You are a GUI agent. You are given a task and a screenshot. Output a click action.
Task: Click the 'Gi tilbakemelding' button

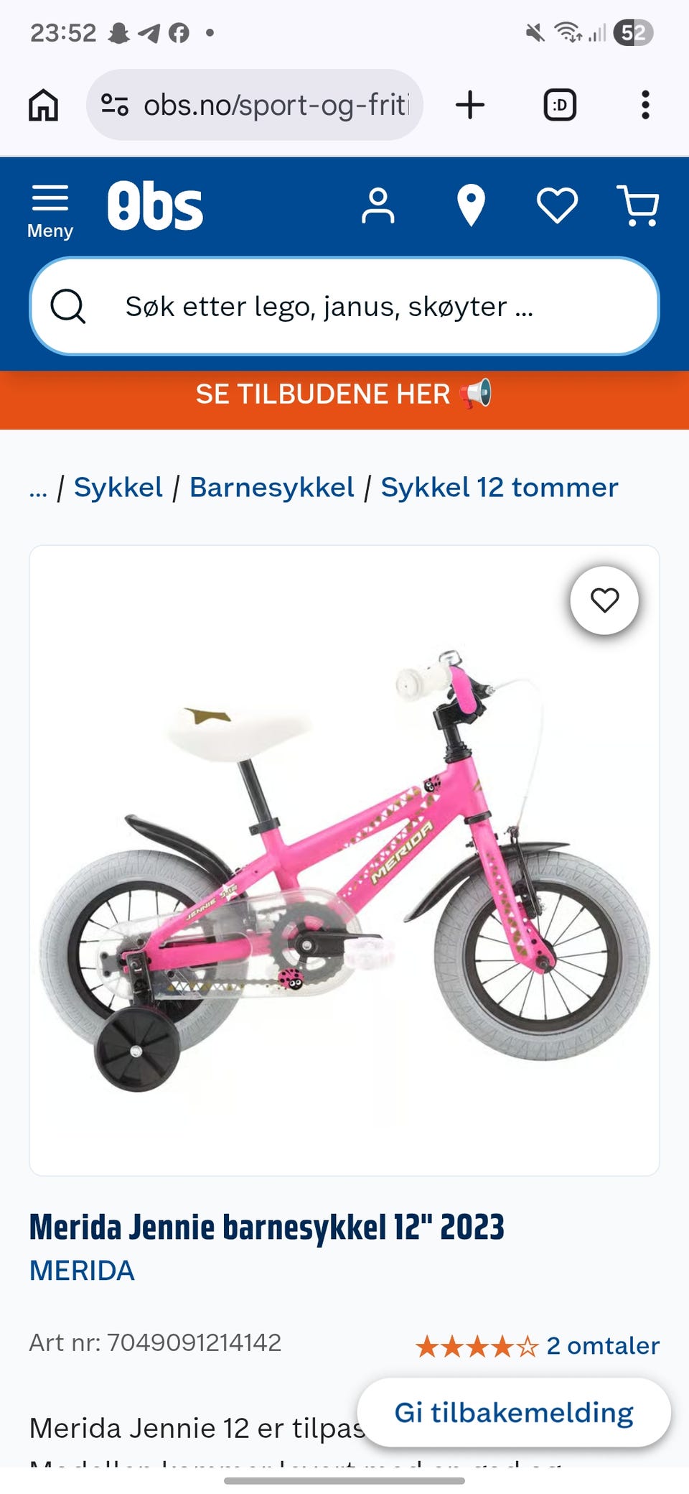[x=514, y=1412]
